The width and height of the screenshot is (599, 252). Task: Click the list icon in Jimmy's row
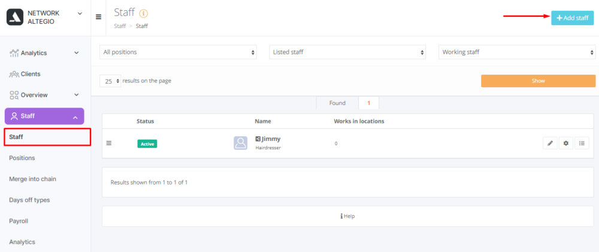pos(582,143)
